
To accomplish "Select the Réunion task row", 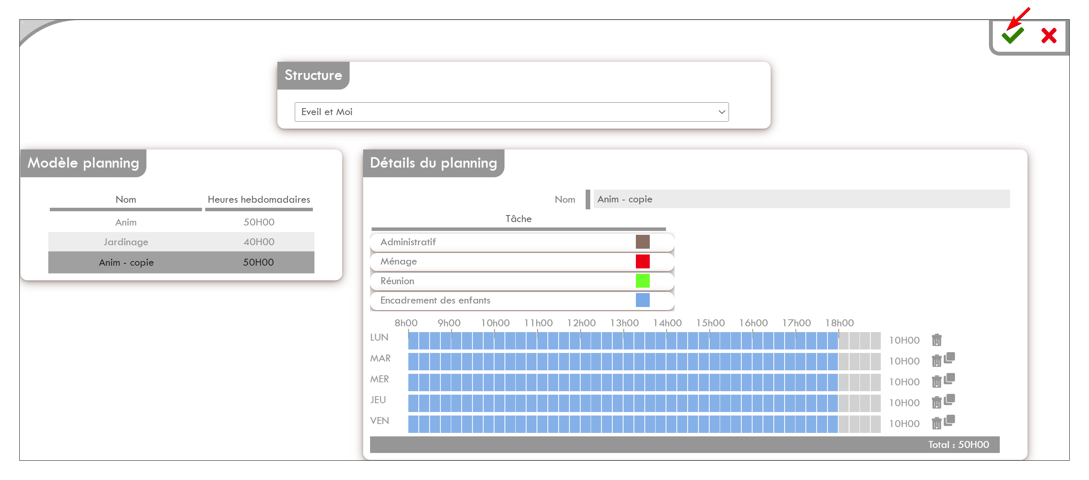I will pyautogui.click(x=522, y=281).
